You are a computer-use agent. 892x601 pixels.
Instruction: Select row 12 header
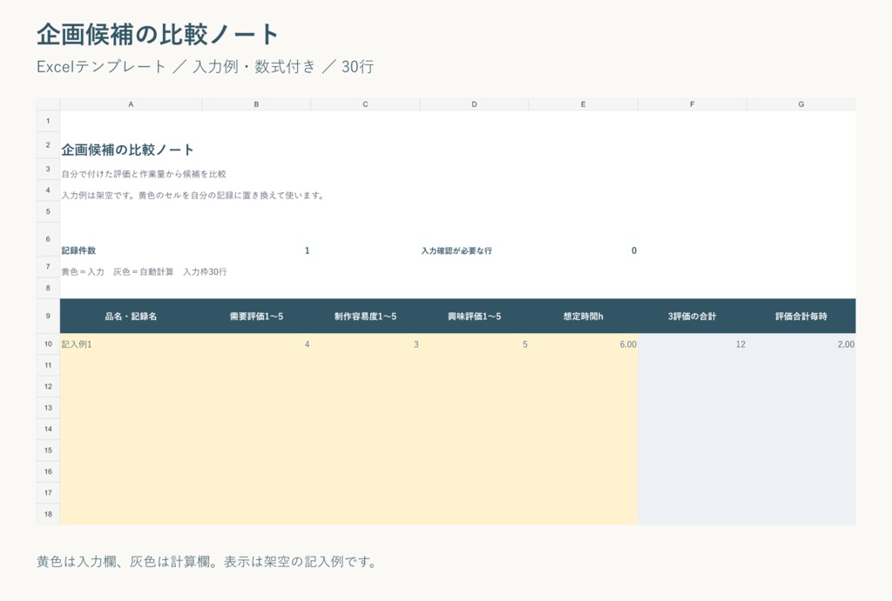tap(48, 386)
